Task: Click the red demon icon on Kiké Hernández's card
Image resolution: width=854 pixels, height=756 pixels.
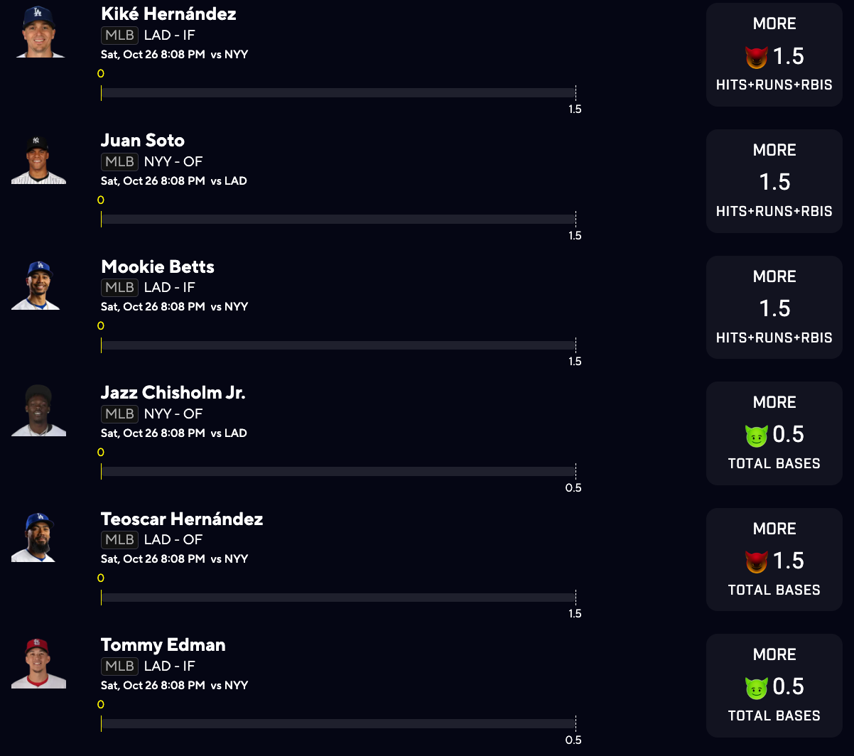Action: pos(757,57)
